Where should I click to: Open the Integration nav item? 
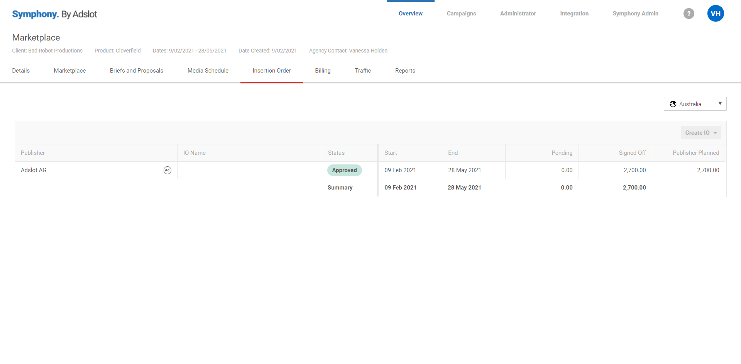pos(574,14)
